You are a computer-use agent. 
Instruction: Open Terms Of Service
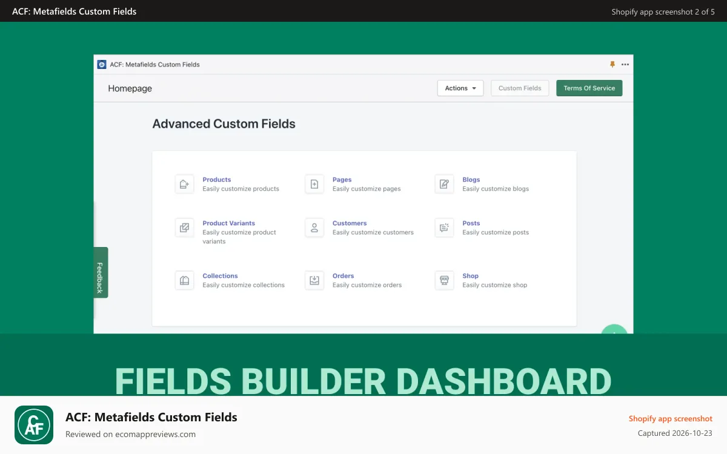[x=589, y=88]
